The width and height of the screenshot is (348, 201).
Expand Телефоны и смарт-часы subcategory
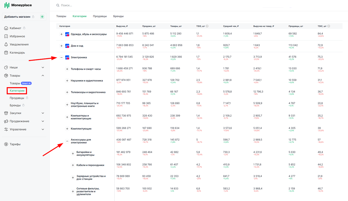[67, 69]
